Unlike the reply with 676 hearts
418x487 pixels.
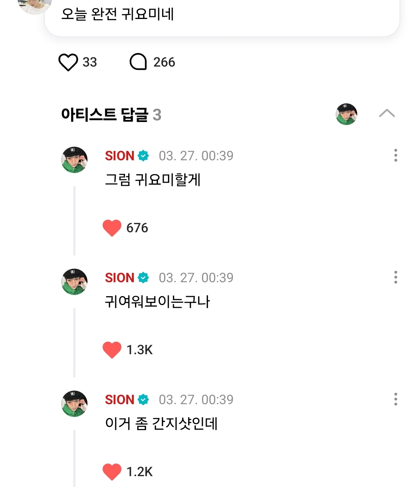click(112, 228)
